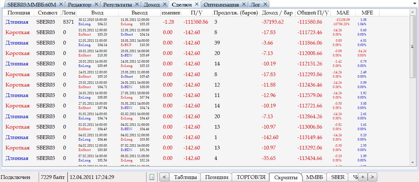Add a new tab with '+' button
The image size is (419, 182).
363,177
